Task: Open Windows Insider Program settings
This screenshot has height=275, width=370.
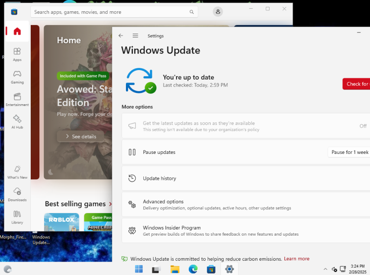Action: (x=246, y=230)
